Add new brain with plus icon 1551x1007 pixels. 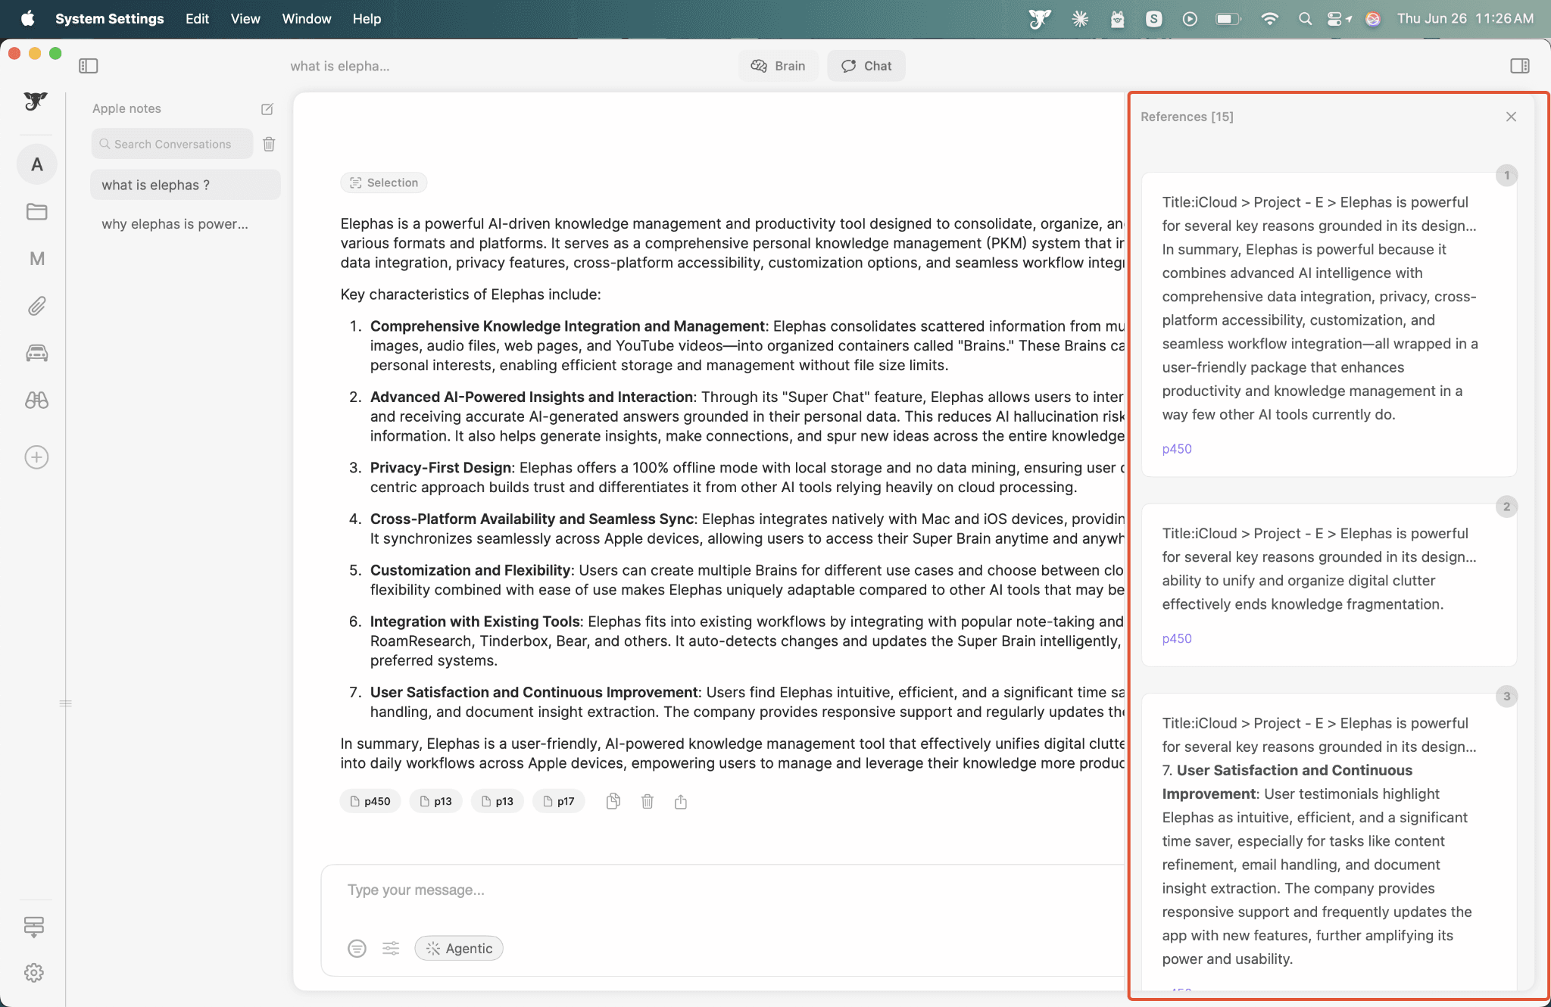point(36,457)
